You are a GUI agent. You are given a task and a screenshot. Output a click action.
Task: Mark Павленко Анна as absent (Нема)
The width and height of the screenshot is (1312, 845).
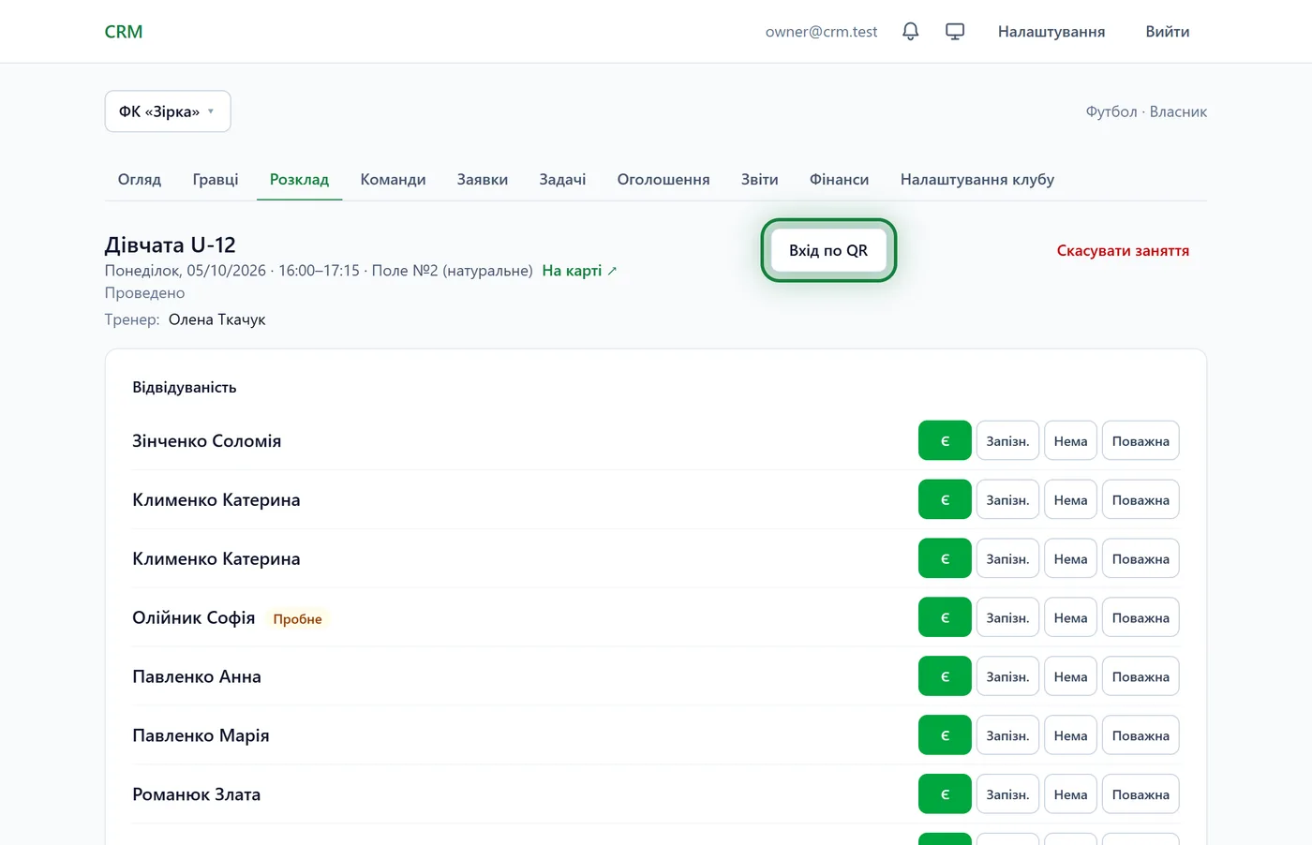1070,677
